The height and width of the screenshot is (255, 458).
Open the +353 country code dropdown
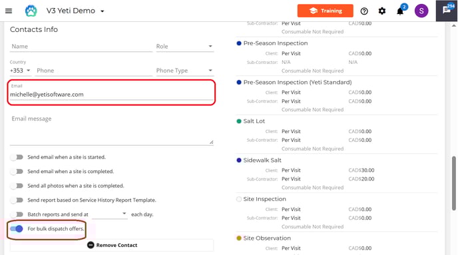[20, 71]
